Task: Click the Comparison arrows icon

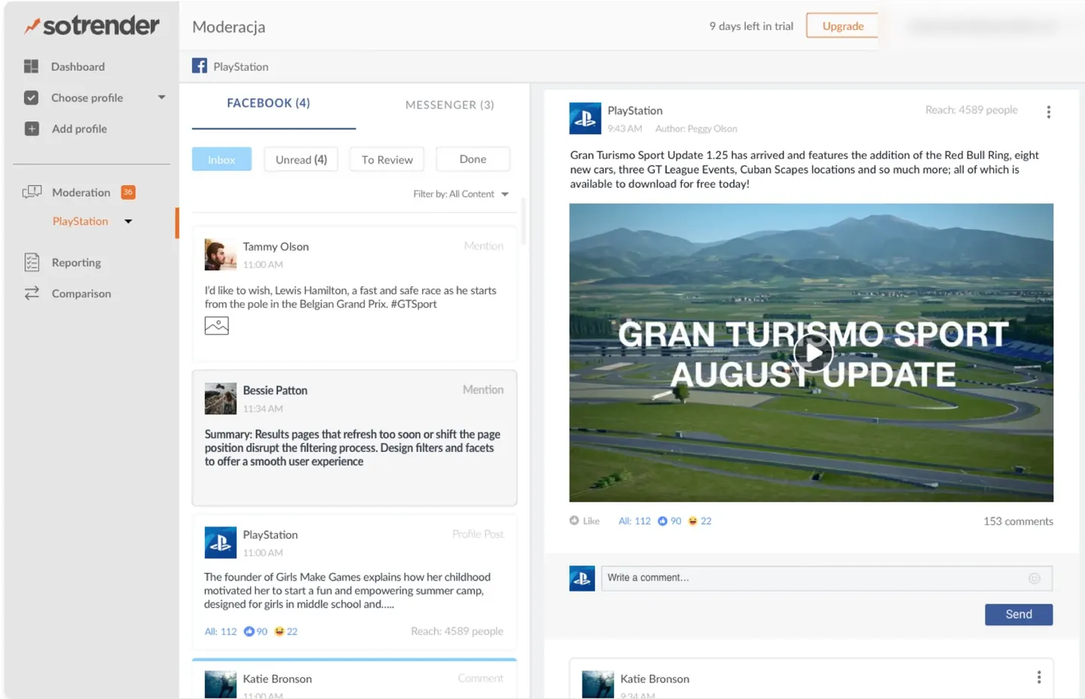Action: click(x=32, y=293)
